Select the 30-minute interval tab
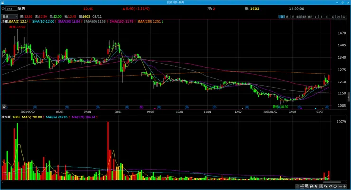 (339, 17)
